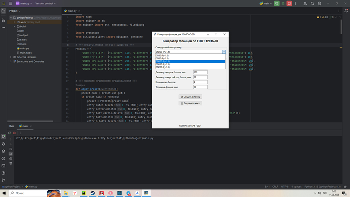Open Terminal tool window icon
Image resolution: width=350 pixels, height=197 pixels.
(3, 166)
